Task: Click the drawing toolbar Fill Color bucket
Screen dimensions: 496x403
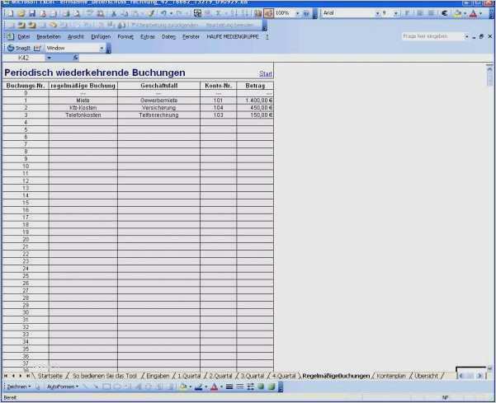Action: [183, 387]
